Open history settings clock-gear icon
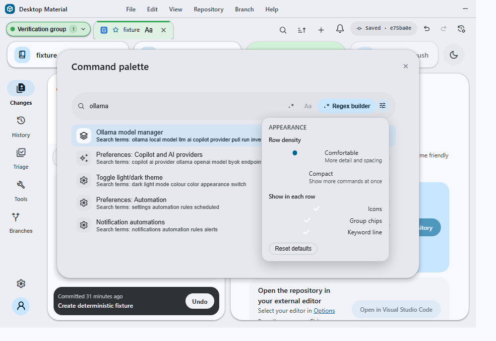This screenshot has height=341, width=496. 461,29
